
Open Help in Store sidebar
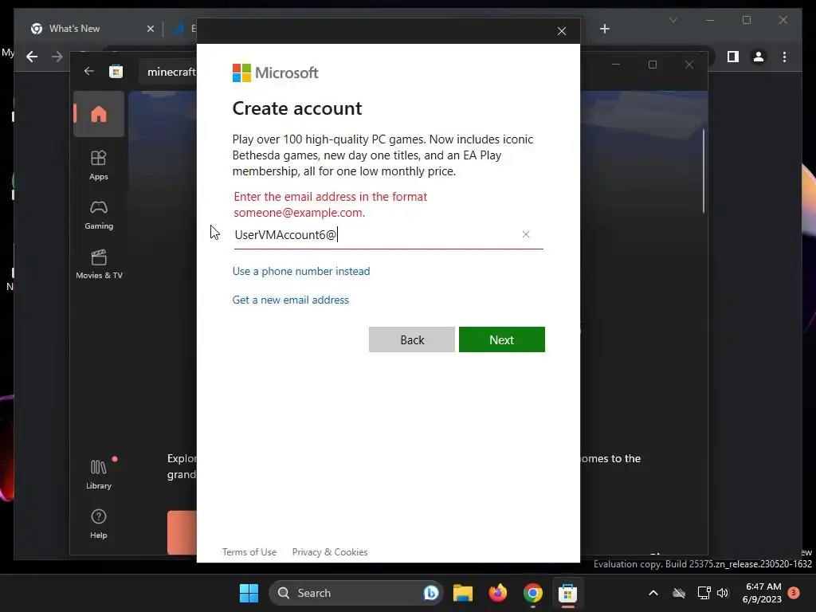tap(99, 524)
